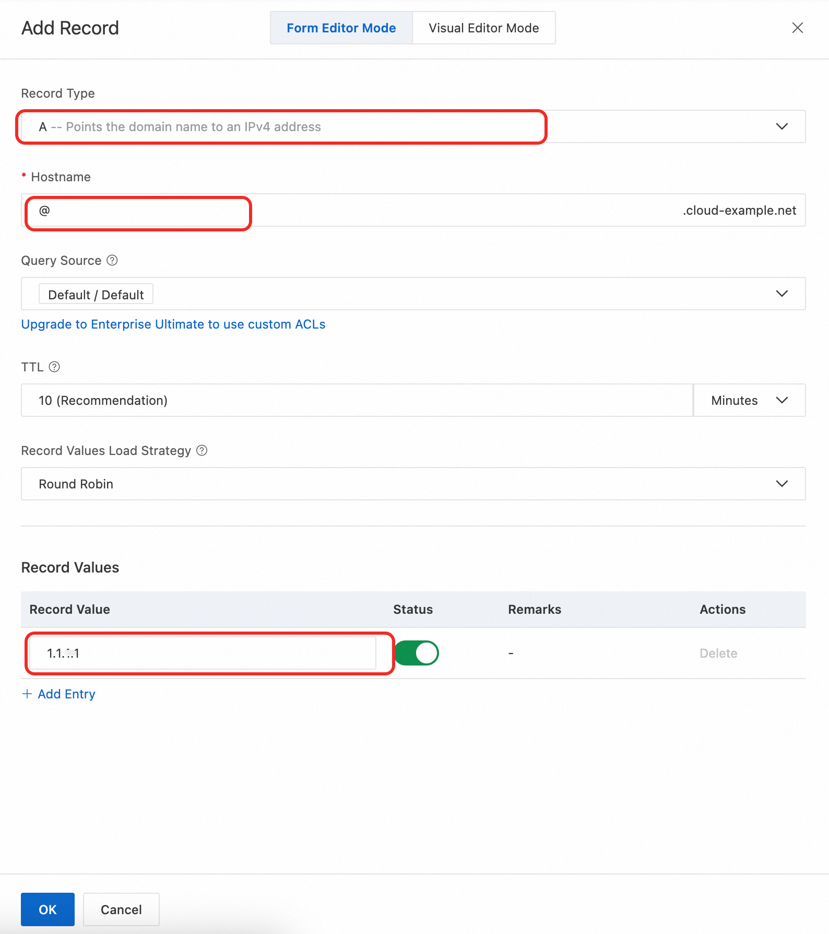Image resolution: width=829 pixels, height=934 pixels.
Task: Click the Query Source help icon
Action: 112,260
